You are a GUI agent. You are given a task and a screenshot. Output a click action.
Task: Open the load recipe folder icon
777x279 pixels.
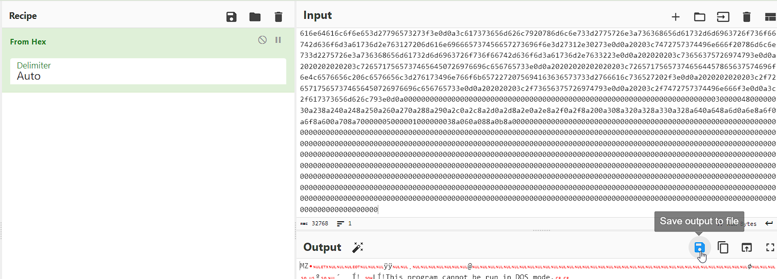pos(255,17)
